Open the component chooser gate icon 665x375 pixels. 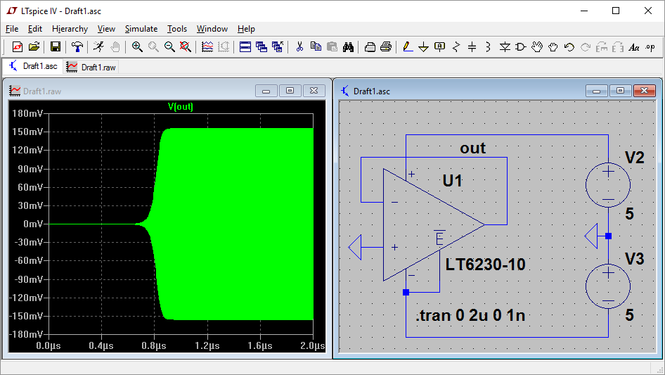click(521, 46)
